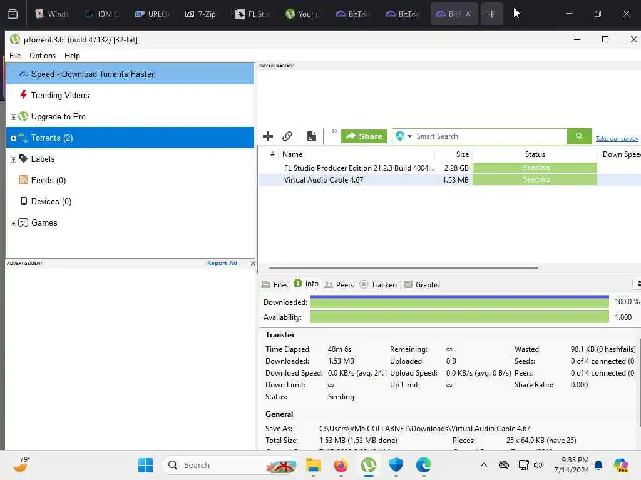Click Seeding status bar of Virtual Audio Cable
641x480 pixels.
coord(535,179)
